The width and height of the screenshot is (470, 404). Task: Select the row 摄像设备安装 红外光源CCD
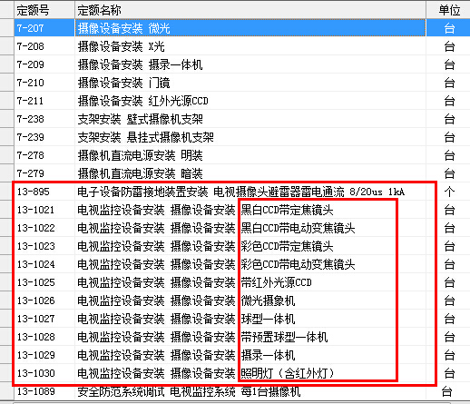point(250,101)
